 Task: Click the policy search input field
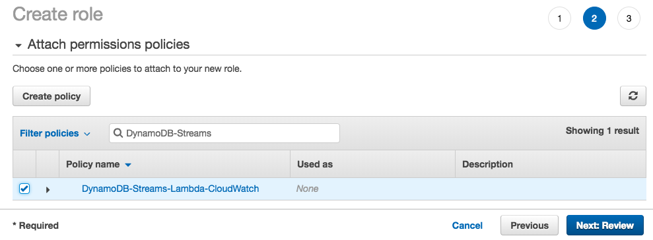(x=224, y=133)
